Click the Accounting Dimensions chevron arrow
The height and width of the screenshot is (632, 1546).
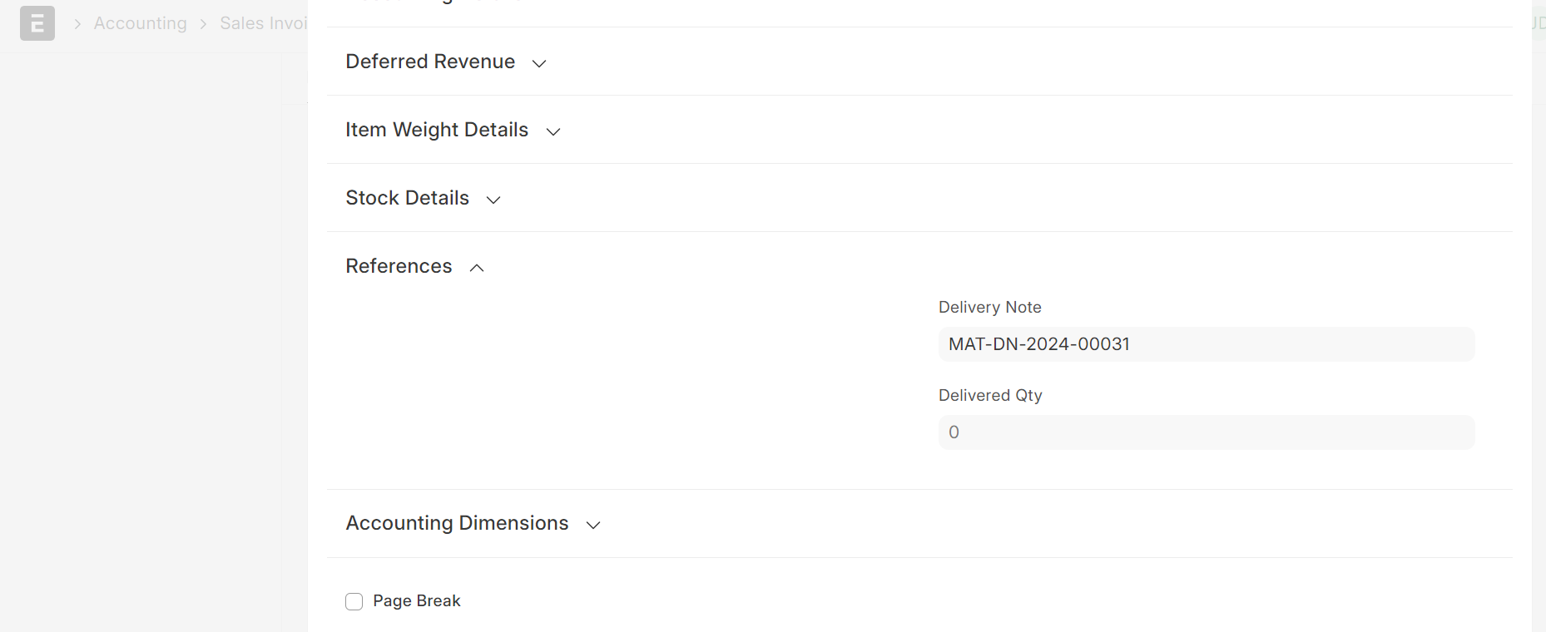pyautogui.click(x=593, y=525)
